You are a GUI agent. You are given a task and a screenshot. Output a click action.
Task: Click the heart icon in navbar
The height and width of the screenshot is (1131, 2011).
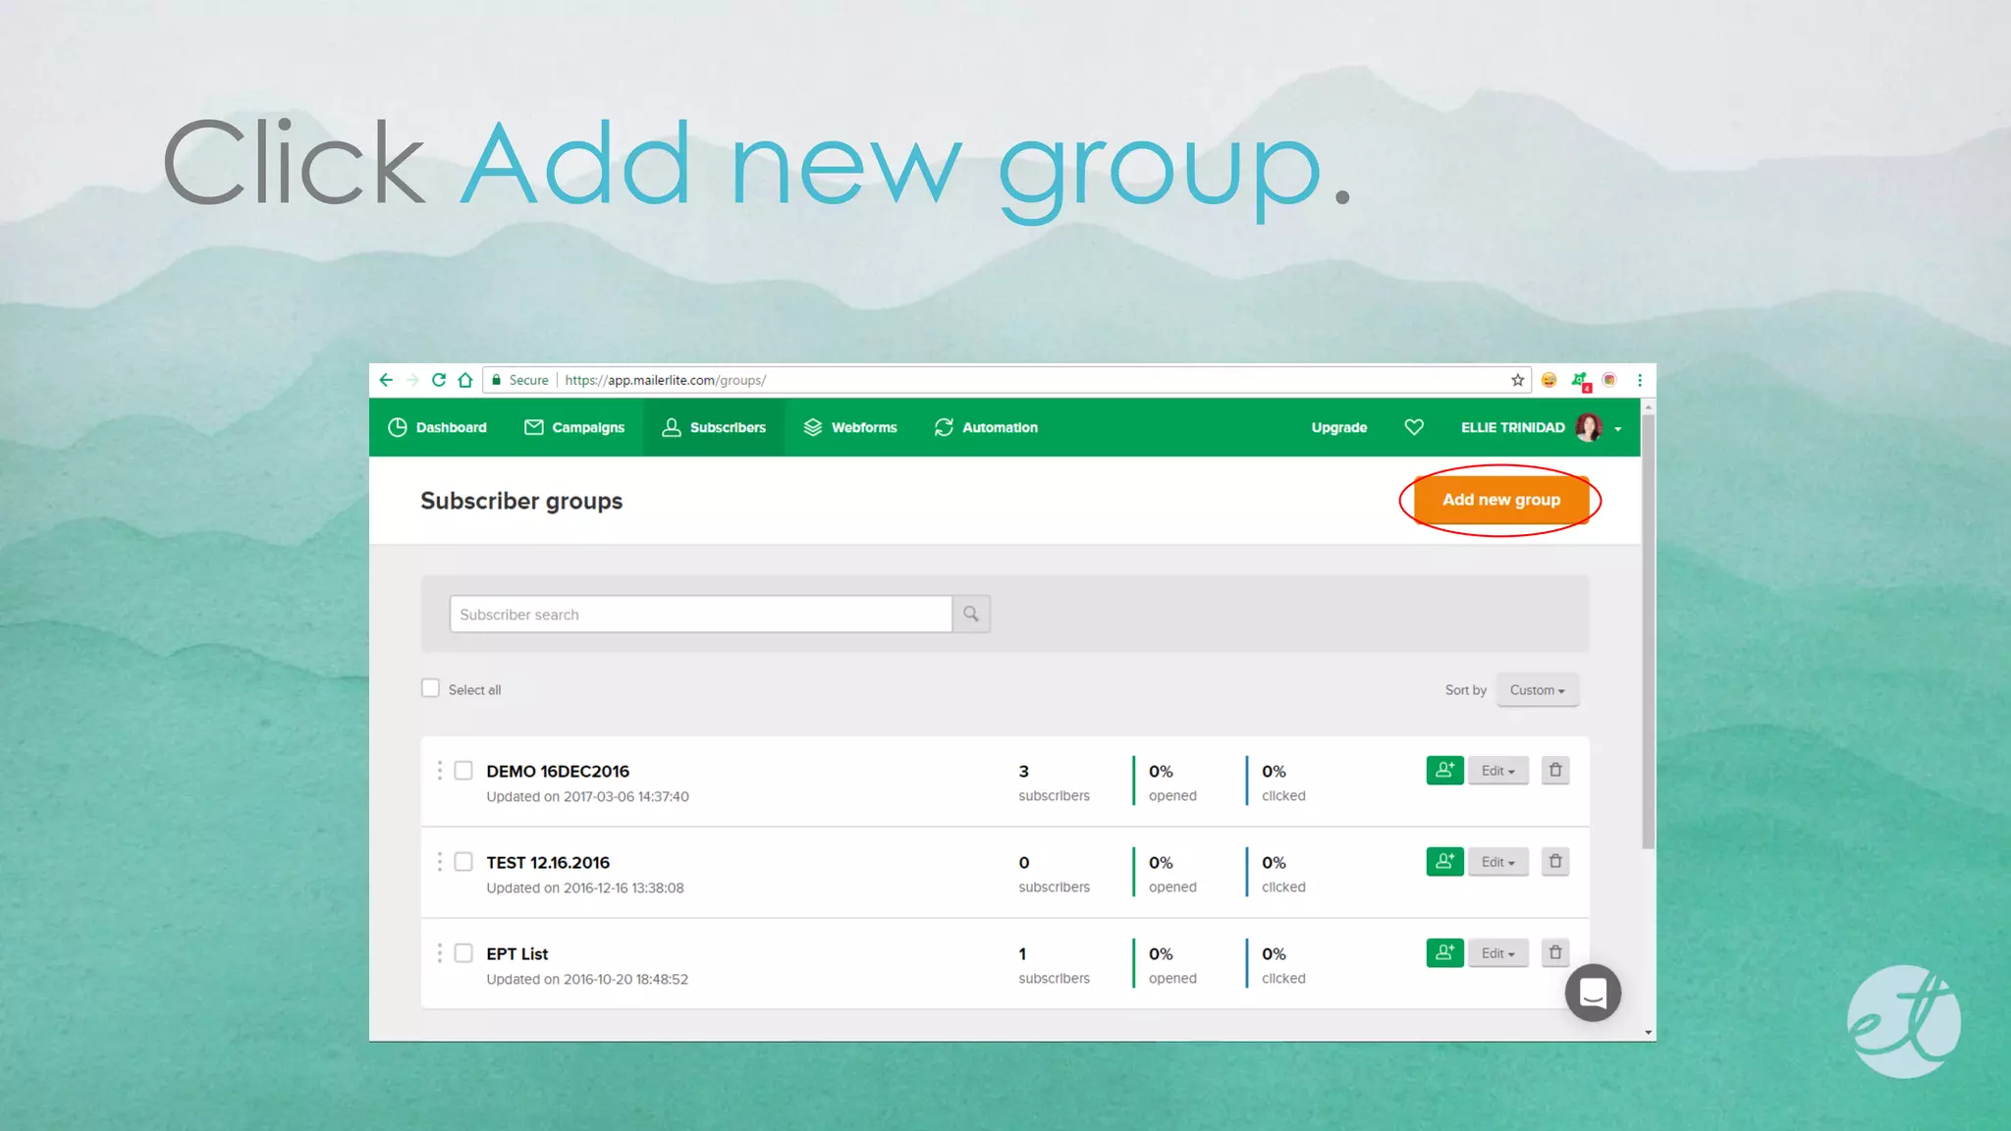[x=1414, y=427]
